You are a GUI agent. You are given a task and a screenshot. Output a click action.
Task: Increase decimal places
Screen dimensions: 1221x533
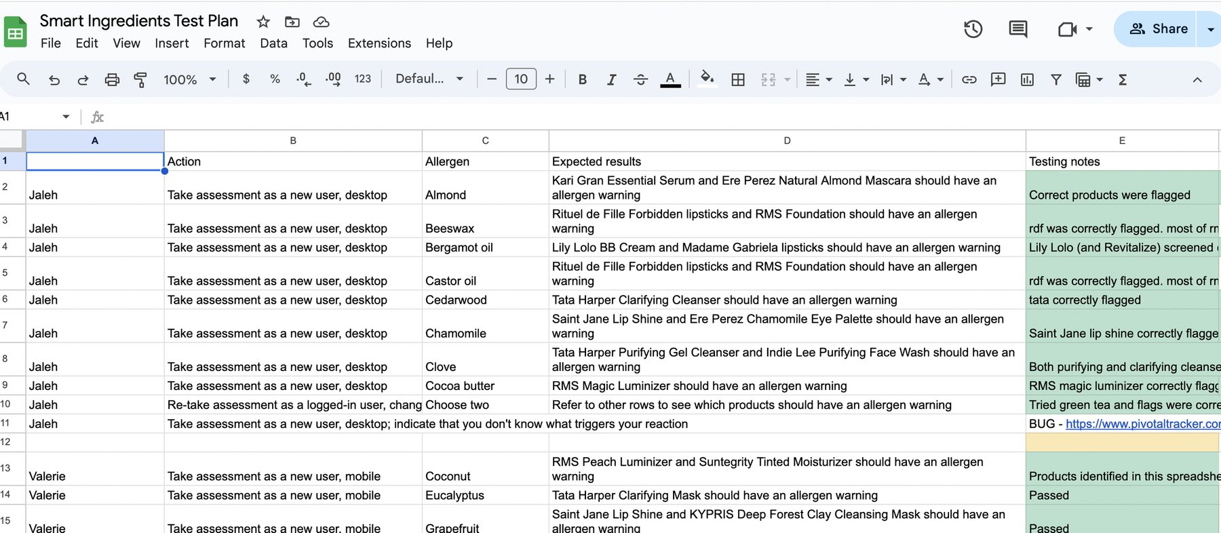point(333,79)
